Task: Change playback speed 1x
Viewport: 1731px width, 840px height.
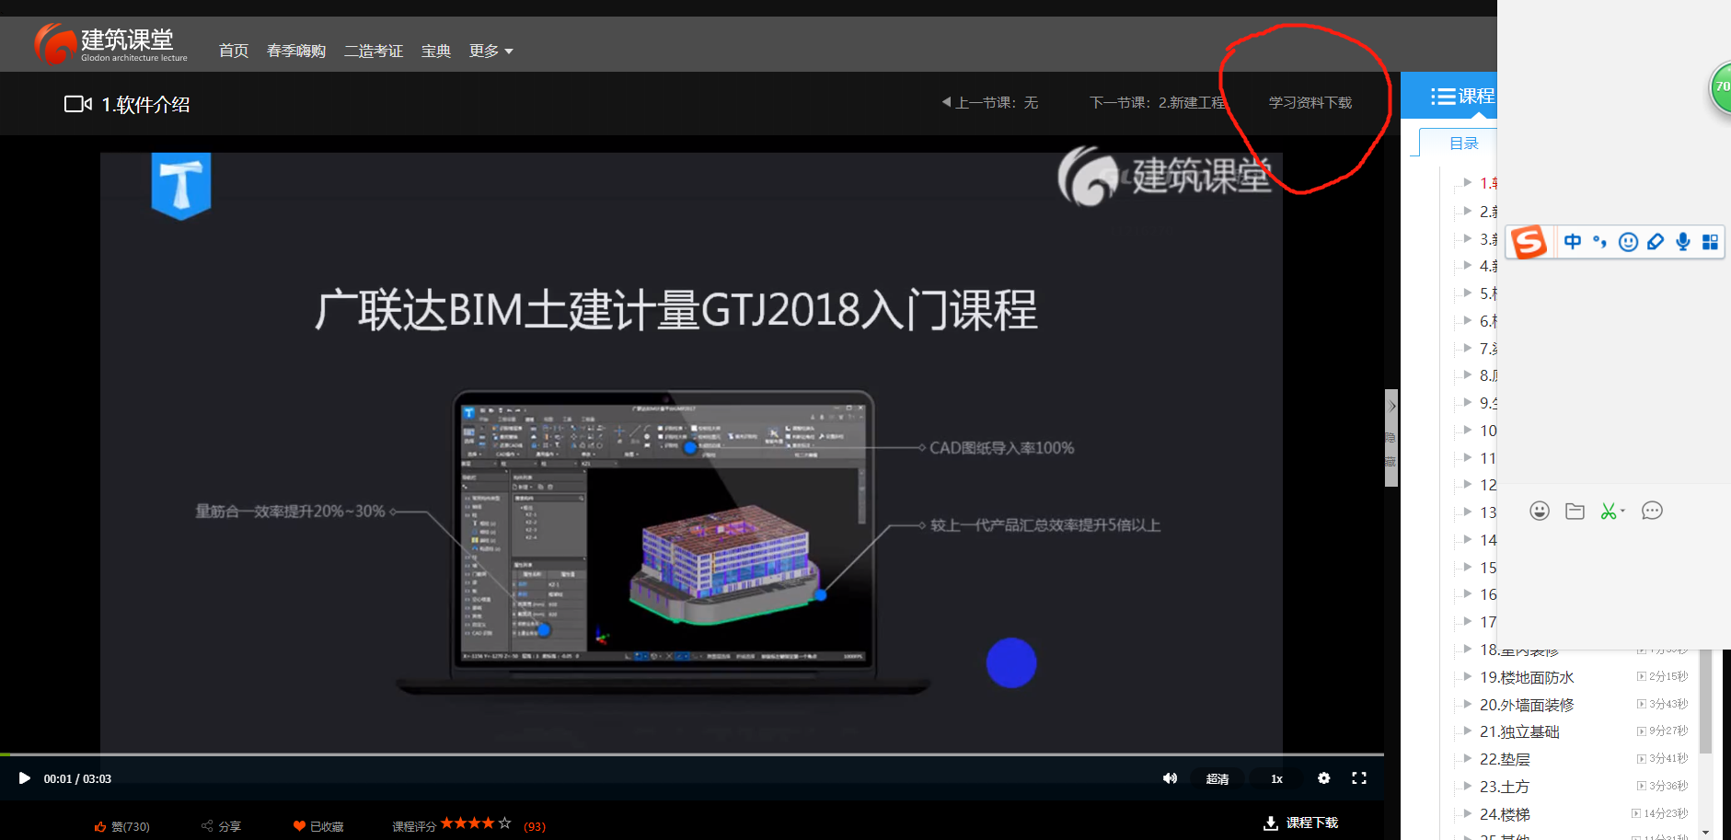Action: (1276, 779)
